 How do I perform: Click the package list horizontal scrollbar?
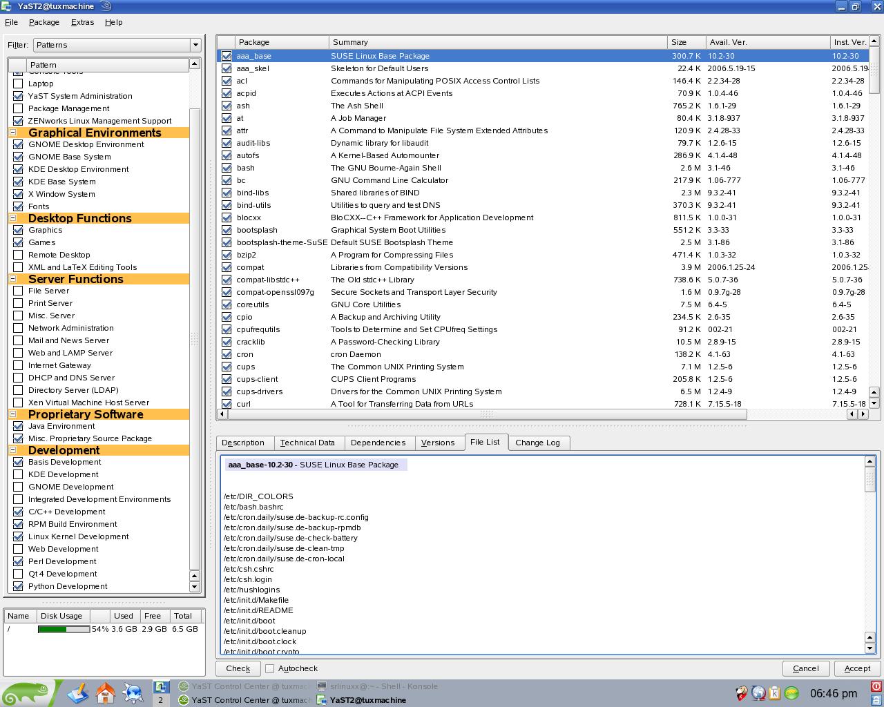487,414
